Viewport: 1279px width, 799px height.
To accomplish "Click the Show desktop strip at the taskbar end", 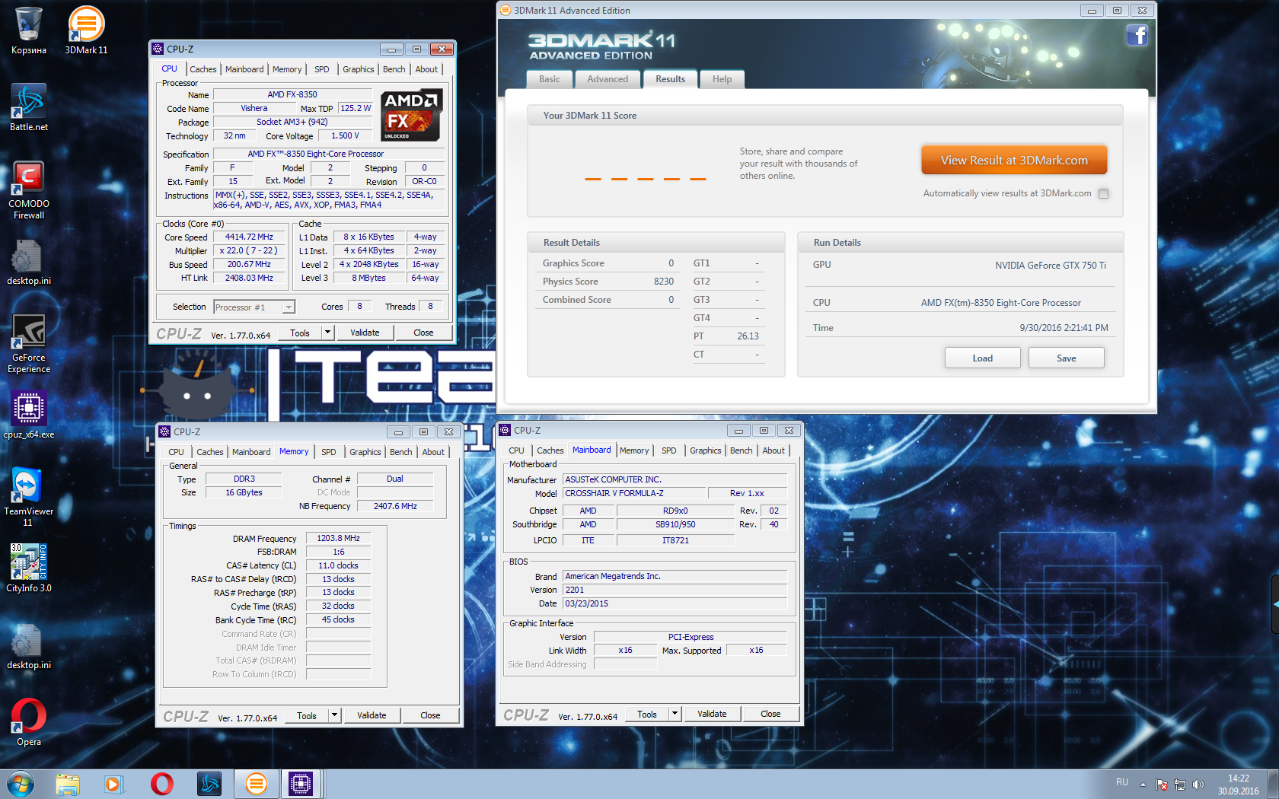I will (1273, 784).
